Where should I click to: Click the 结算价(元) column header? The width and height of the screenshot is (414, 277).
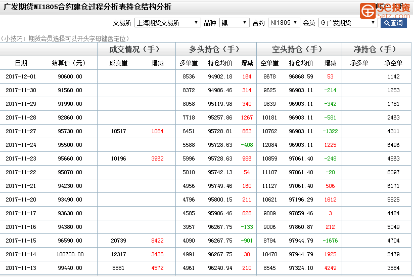coord(69,63)
